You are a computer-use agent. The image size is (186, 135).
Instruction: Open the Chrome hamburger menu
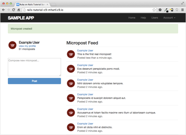point(182,10)
